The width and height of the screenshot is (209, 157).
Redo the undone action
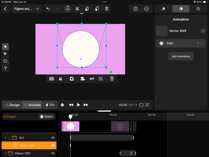pyautogui.click(x=58, y=9)
